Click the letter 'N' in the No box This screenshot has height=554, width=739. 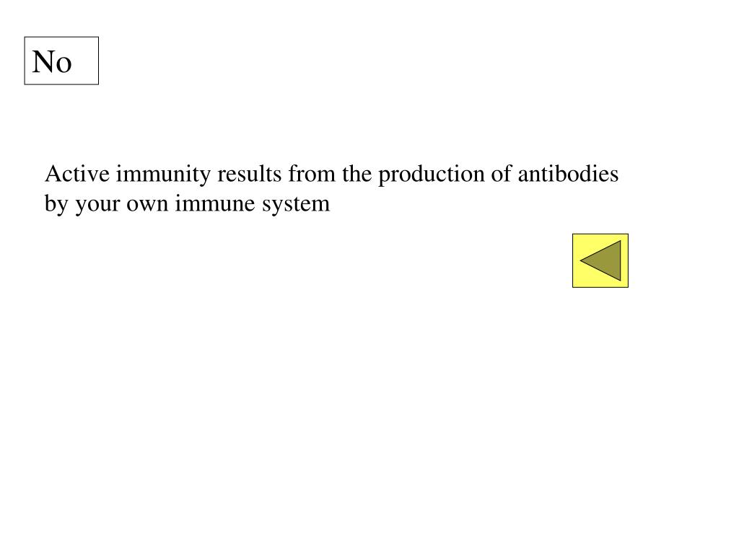(43, 62)
